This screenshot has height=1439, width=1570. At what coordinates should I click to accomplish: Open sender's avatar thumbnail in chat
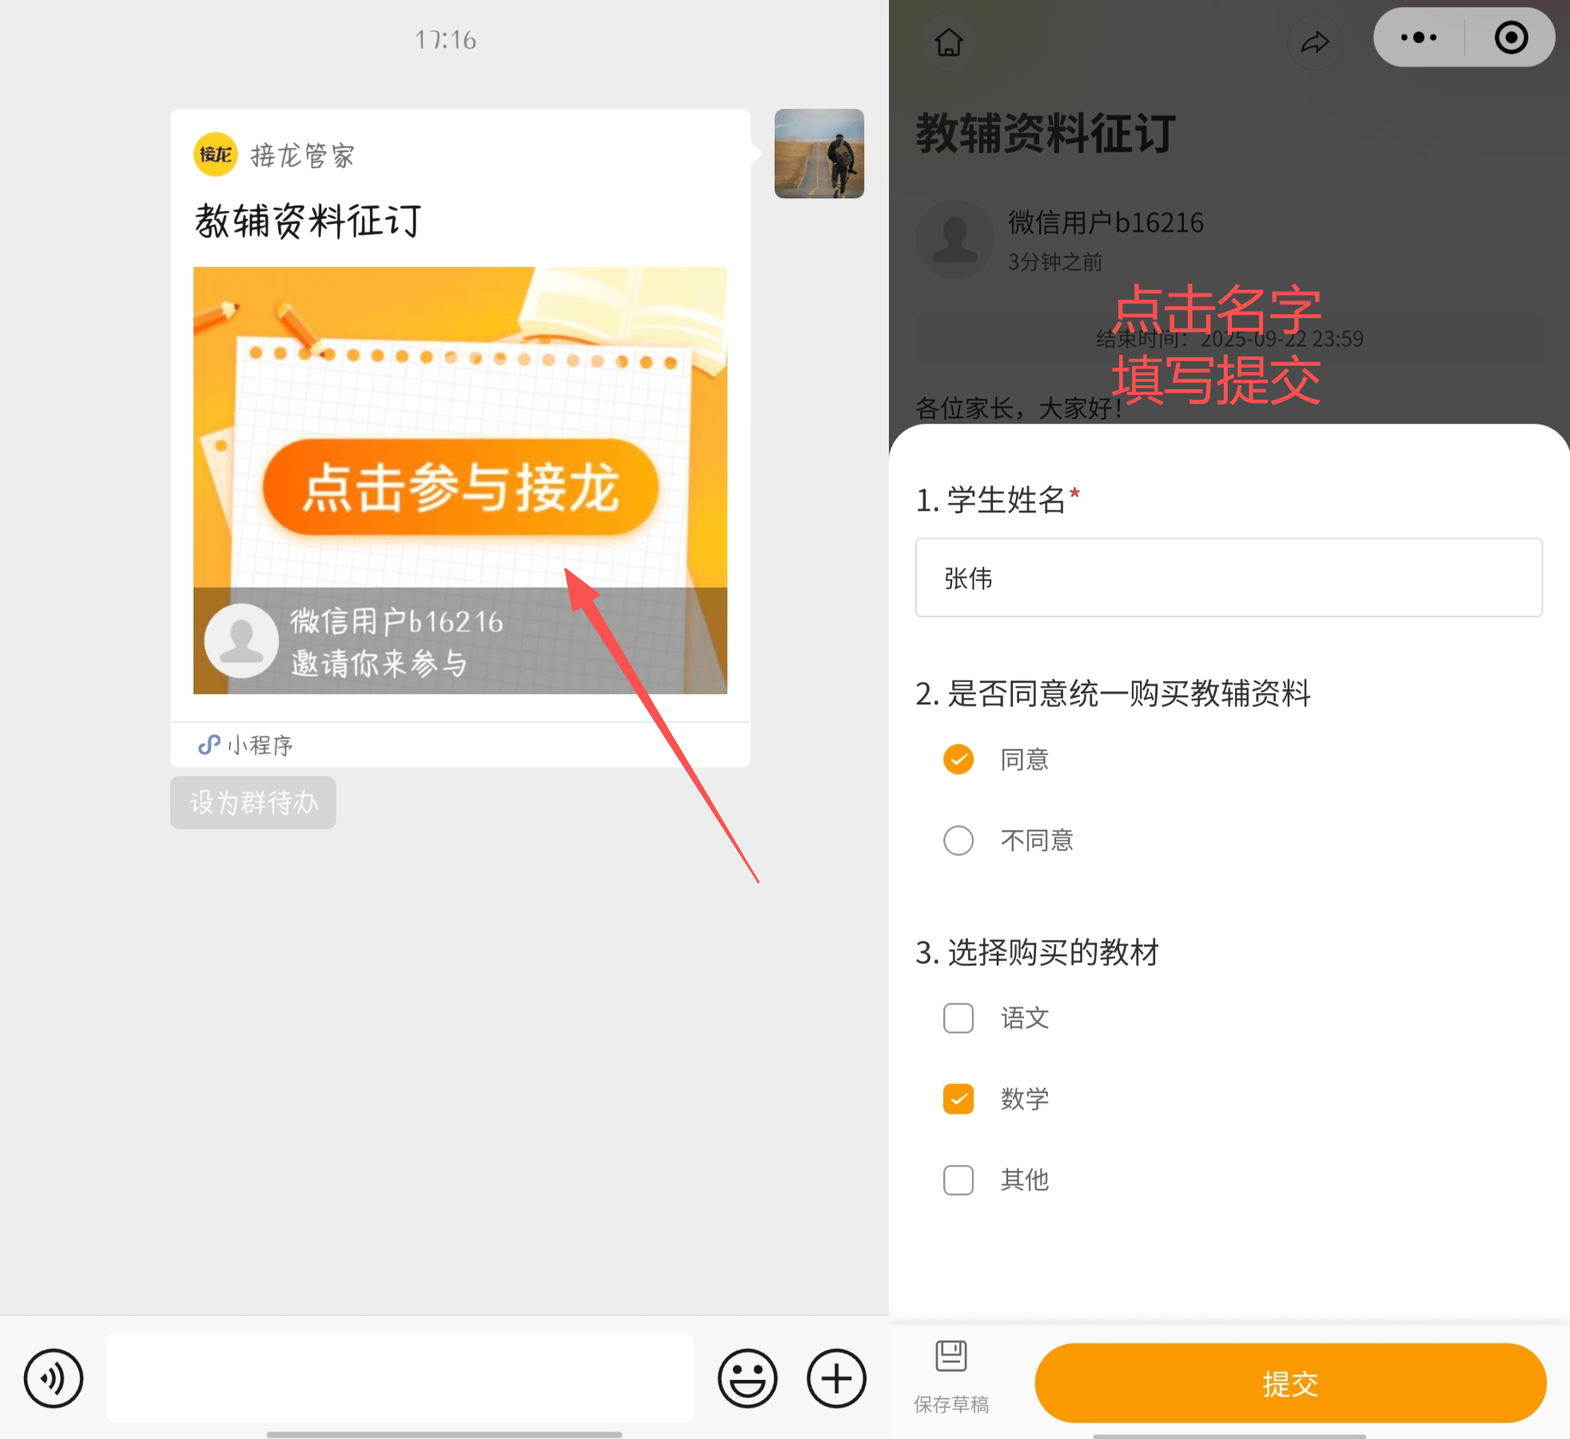click(x=819, y=153)
